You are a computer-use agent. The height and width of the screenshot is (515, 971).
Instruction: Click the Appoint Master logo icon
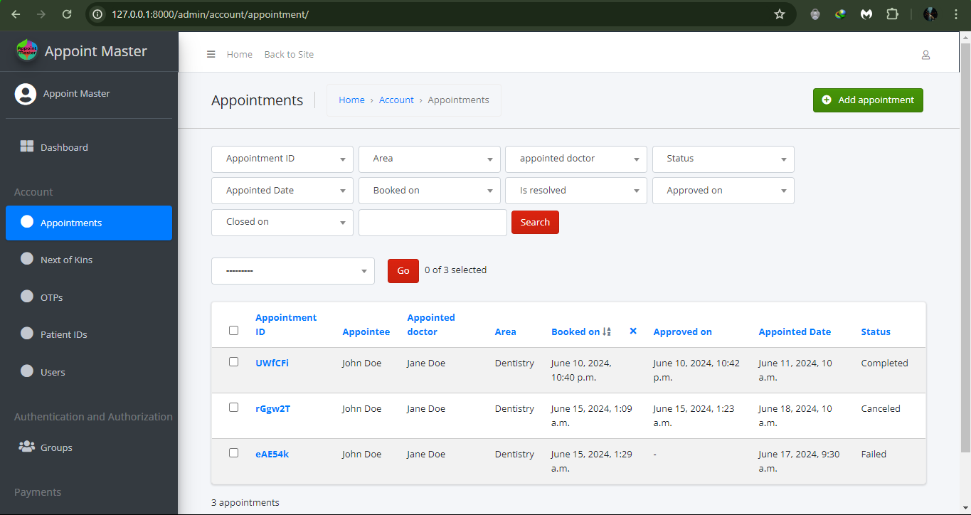tap(26, 51)
